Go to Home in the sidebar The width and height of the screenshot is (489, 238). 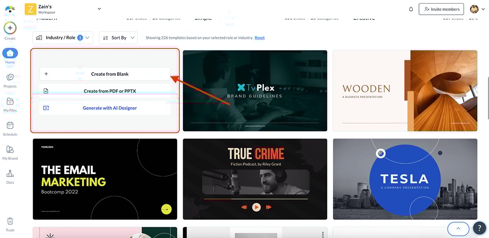(10, 53)
